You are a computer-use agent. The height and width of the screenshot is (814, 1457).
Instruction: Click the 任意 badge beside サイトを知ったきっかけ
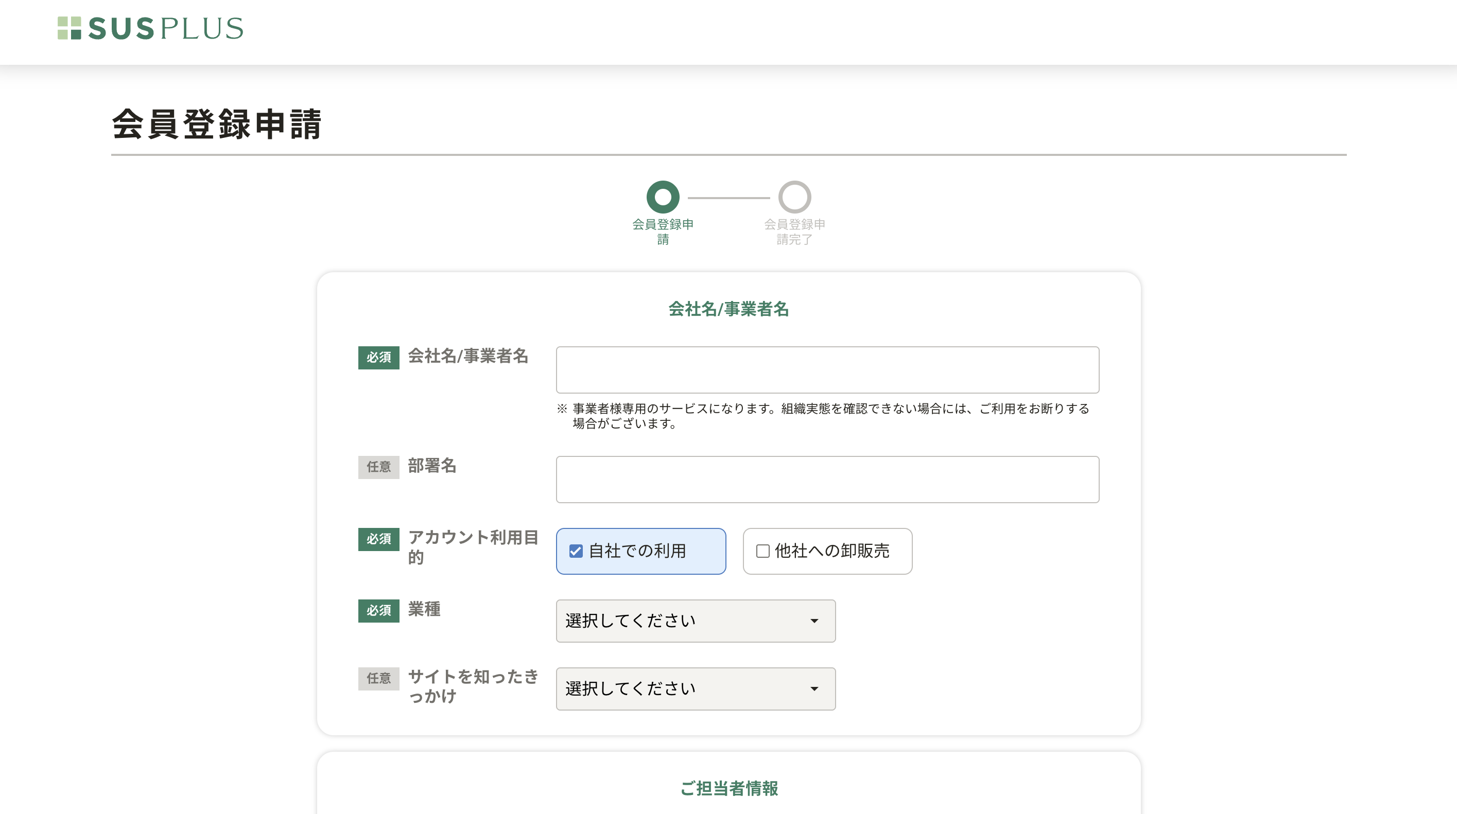378,678
